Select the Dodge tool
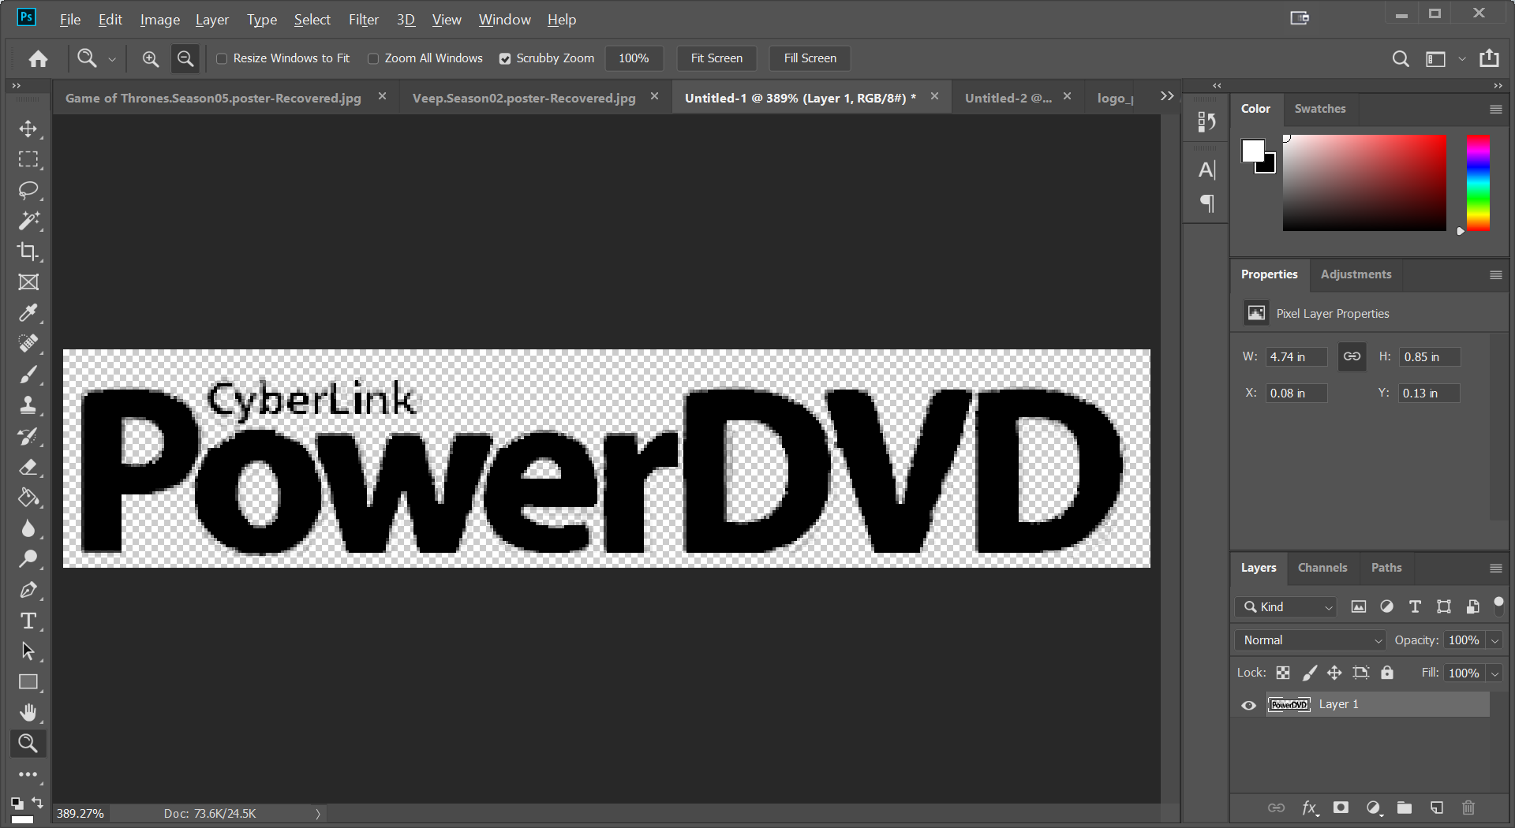 pyautogui.click(x=28, y=559)
